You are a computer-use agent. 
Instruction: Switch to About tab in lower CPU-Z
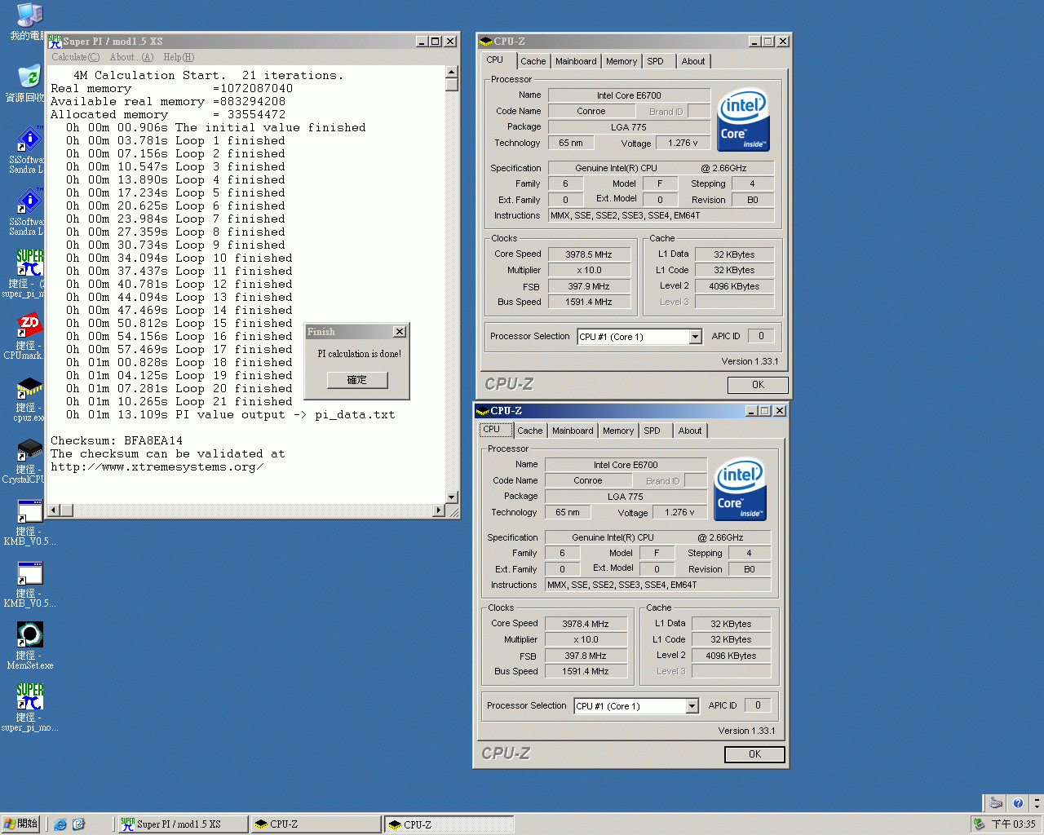(690, 431)
